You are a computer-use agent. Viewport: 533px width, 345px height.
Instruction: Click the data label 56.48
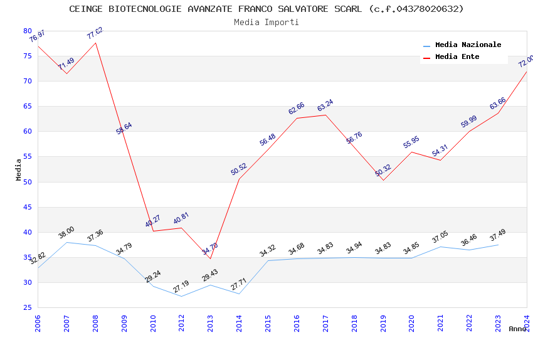tap(268, 140)
